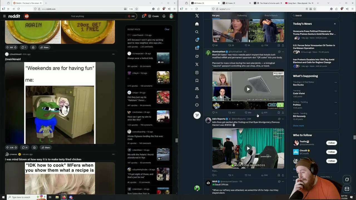
Task: Open options for Code Violet trend
Action: [x=336, y=91]
